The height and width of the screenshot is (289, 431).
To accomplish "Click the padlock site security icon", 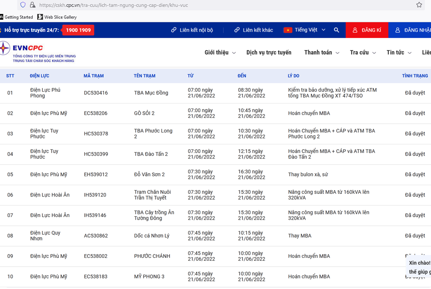I will 32,5.
